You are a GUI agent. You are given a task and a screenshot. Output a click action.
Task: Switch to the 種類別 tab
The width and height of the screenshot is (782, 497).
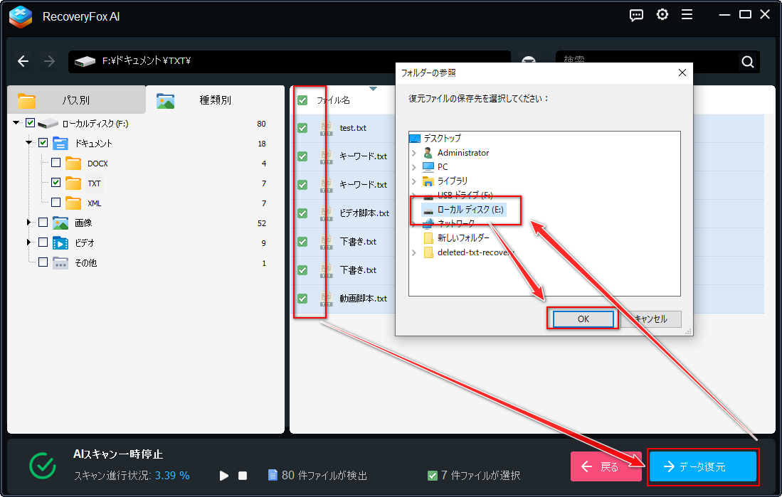pyautogui.click(x=215, y=100)
